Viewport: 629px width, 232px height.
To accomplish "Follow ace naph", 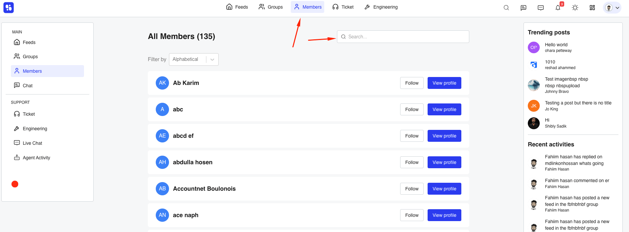I will coord(412,215).
